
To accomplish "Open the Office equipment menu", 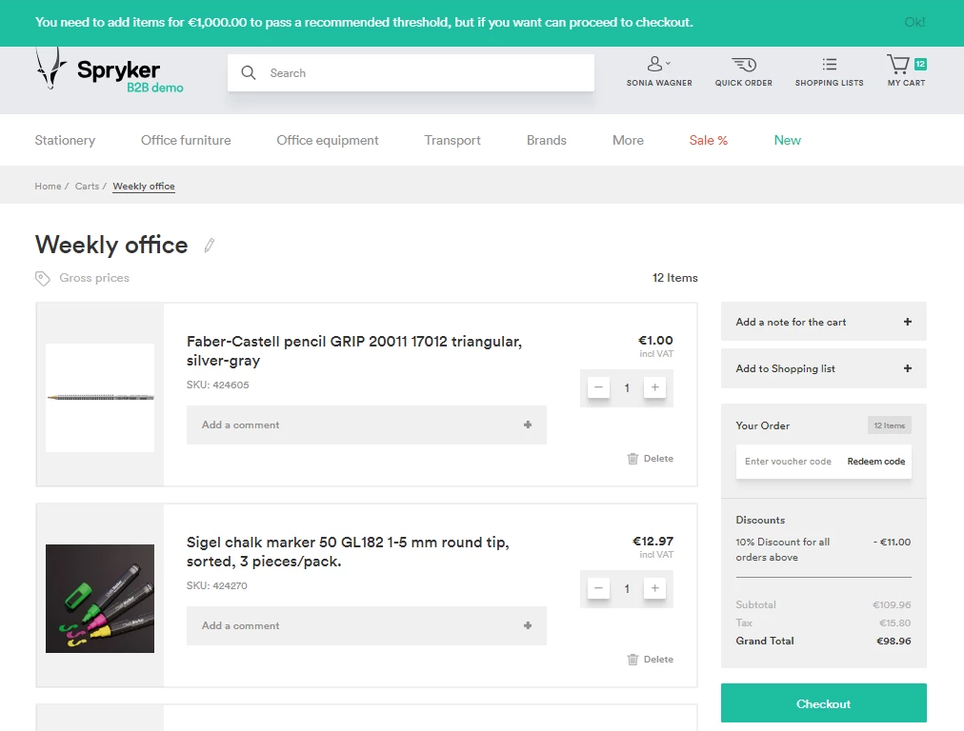I will pos(328,140).
